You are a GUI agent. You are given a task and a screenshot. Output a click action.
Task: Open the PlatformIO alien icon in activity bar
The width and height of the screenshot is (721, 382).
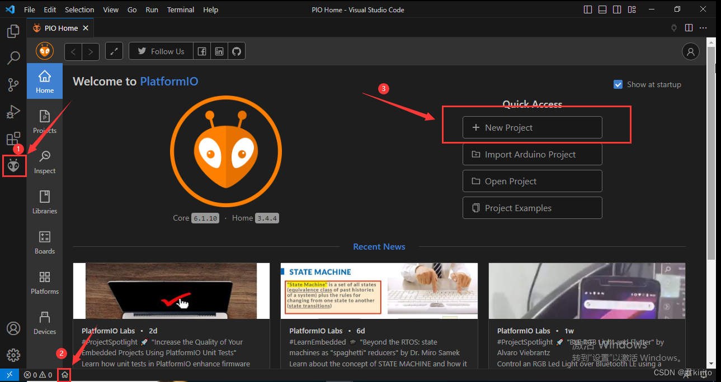coord(13,165)
